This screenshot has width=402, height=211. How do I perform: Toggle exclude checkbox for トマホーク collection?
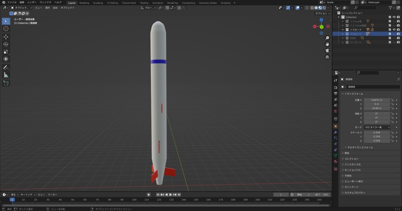(x=390, y=30)
